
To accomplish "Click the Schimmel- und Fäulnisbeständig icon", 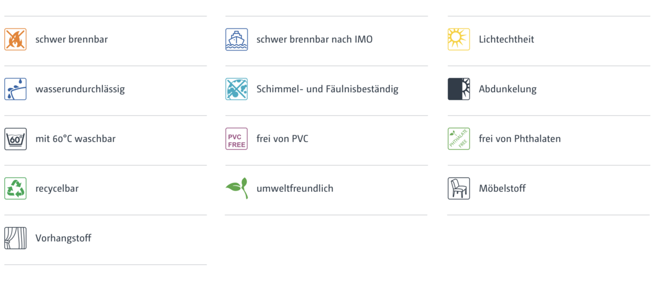I will coord(237,89).
